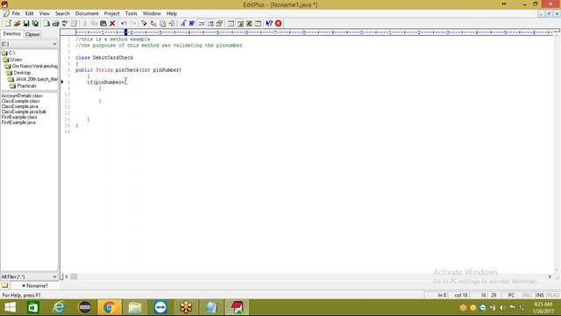Click the Paste clipboard icon
The image size is (561, 316).
pyautogui.click(x=103, y=24)
